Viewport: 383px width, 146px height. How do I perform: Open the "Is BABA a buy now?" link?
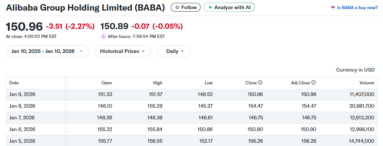tap(357, 7)
